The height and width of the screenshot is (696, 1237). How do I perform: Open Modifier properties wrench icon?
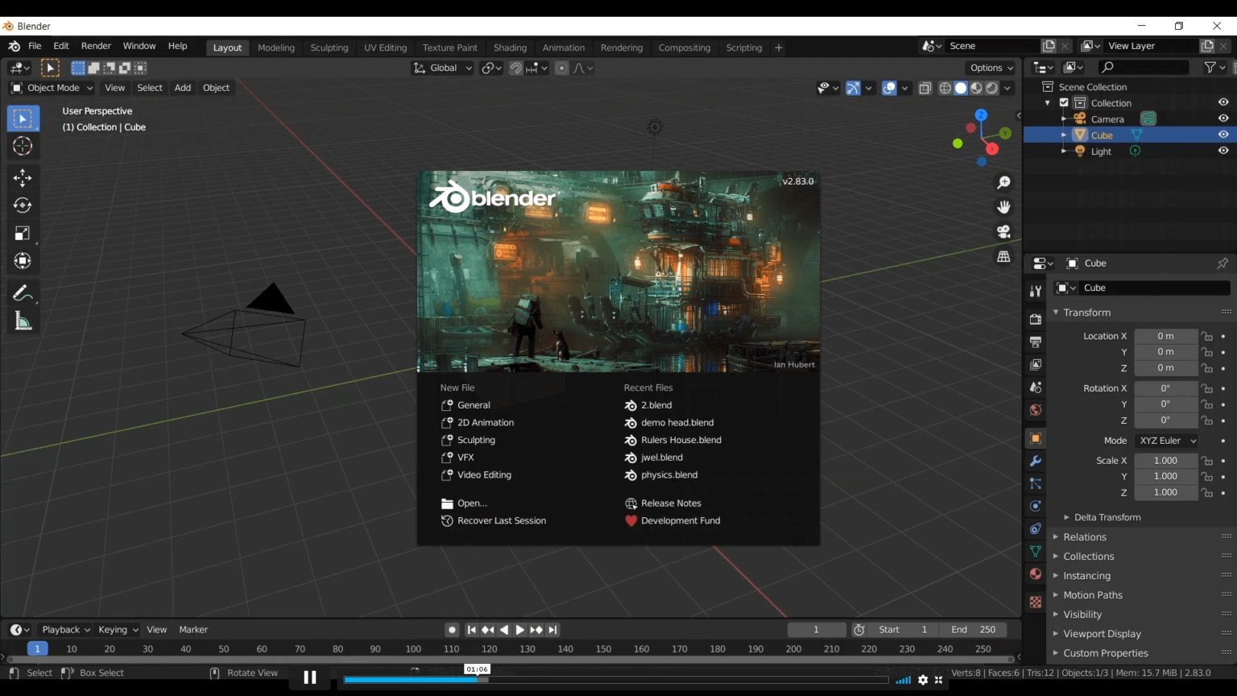tap(1036, 461)
